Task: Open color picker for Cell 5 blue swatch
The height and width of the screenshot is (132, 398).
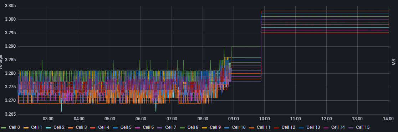Action: [116, 127]
